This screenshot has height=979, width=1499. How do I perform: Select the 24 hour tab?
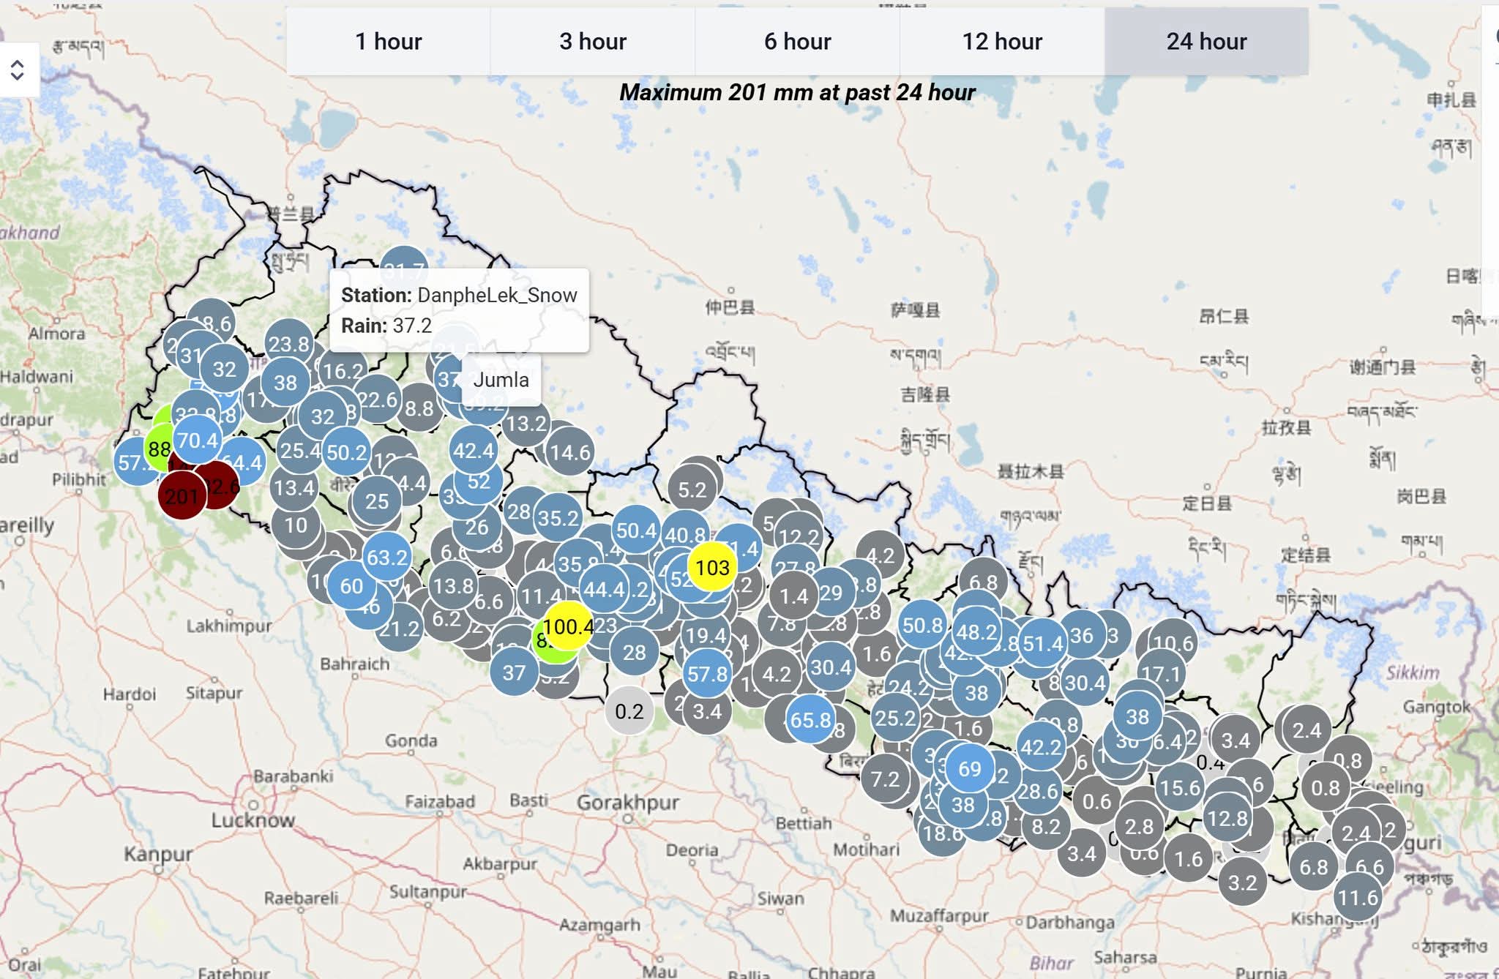[1206, 42]
